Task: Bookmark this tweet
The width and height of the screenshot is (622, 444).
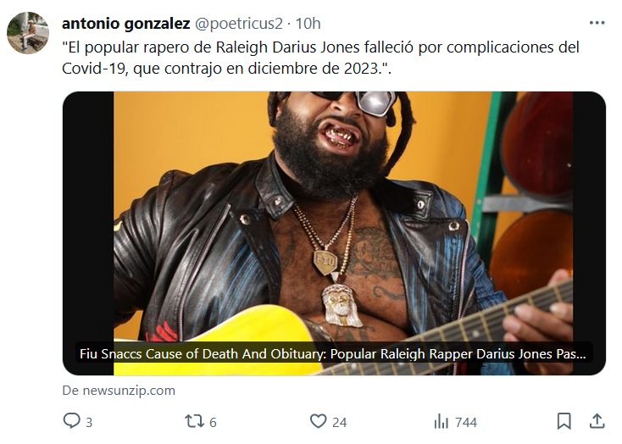Action: 564,421
